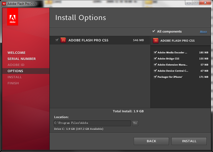Disable Adobe Extension Manager component
The height and width of the screenshot is (152, 213).
point(155,65)
